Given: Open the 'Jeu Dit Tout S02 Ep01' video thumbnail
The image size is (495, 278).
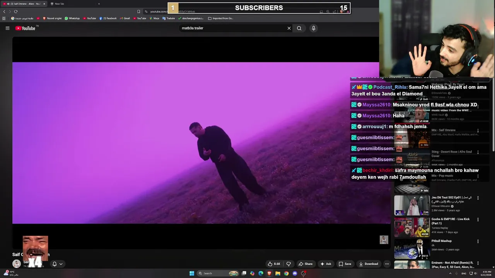Looking at the screenshot, I should (x=412, y=205).
